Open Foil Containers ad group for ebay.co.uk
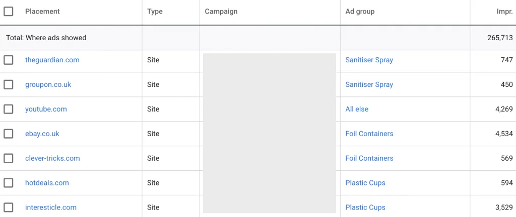This screenshot has height=217, width=516. click(x=369, y=134)
